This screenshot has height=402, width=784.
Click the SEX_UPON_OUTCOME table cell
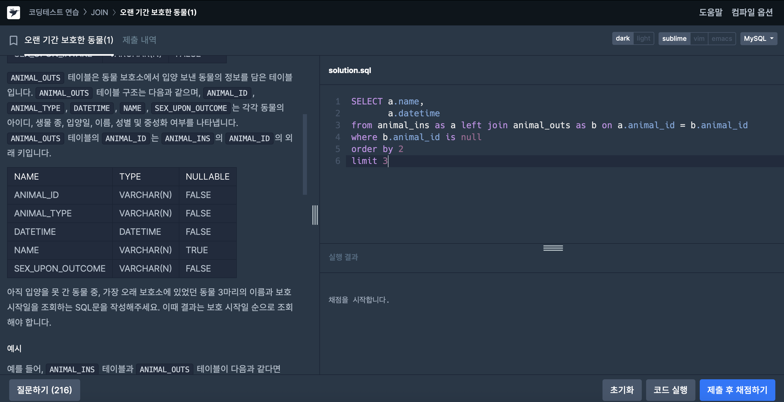60,268
